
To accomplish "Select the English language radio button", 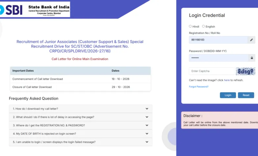I will pos(203,26).
